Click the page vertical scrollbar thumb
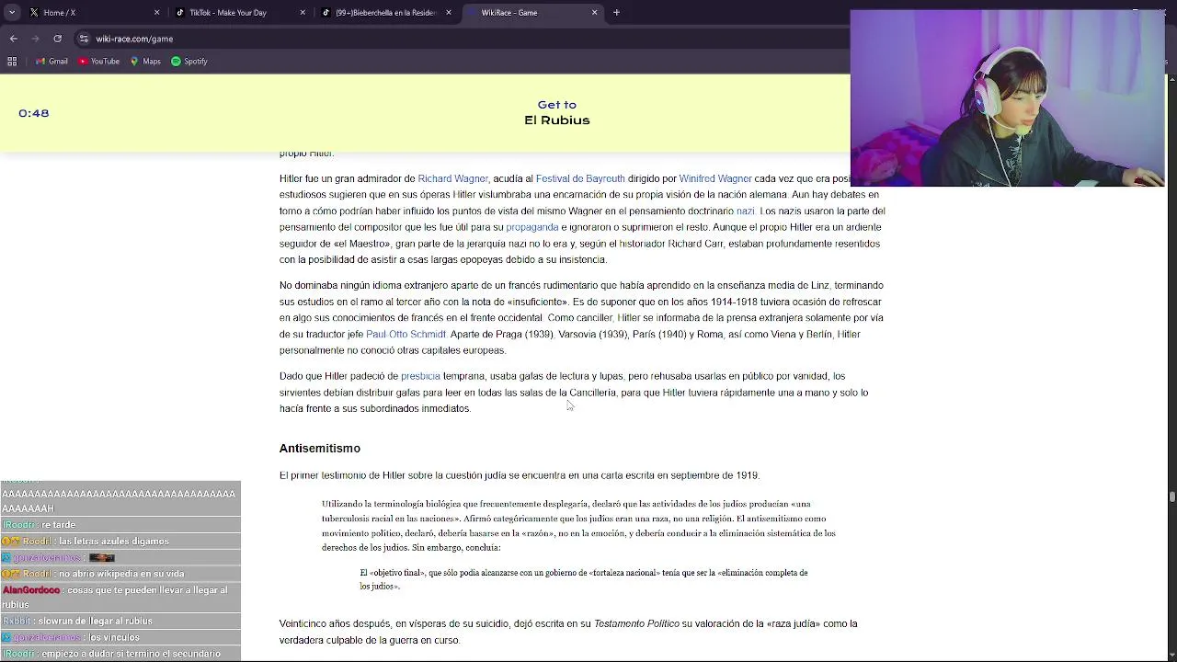The width and height of the screenshot is (1177, 662). coord(1171,496)
